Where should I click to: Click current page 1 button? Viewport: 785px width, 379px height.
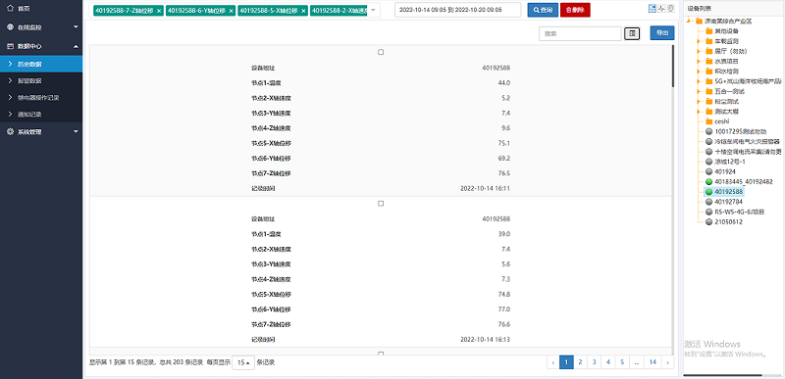[x=566, y=362]
